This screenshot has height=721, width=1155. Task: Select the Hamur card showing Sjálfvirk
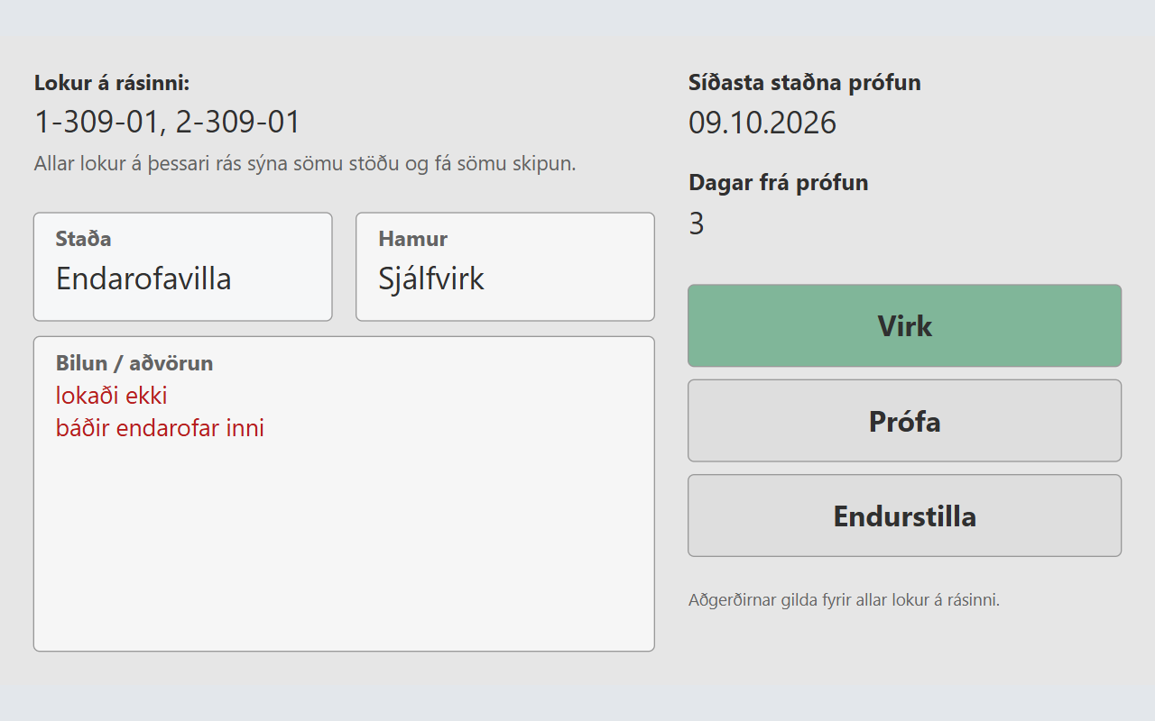(505, 267)
